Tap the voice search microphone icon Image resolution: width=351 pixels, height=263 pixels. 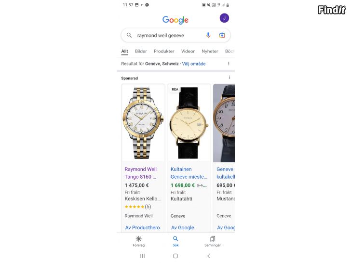(x=208, y=35)
